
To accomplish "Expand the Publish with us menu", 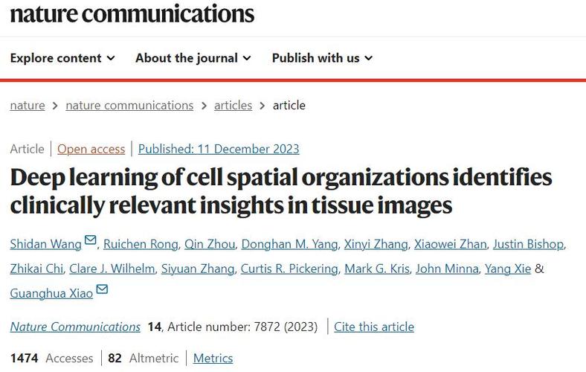I will pos(322,58).
